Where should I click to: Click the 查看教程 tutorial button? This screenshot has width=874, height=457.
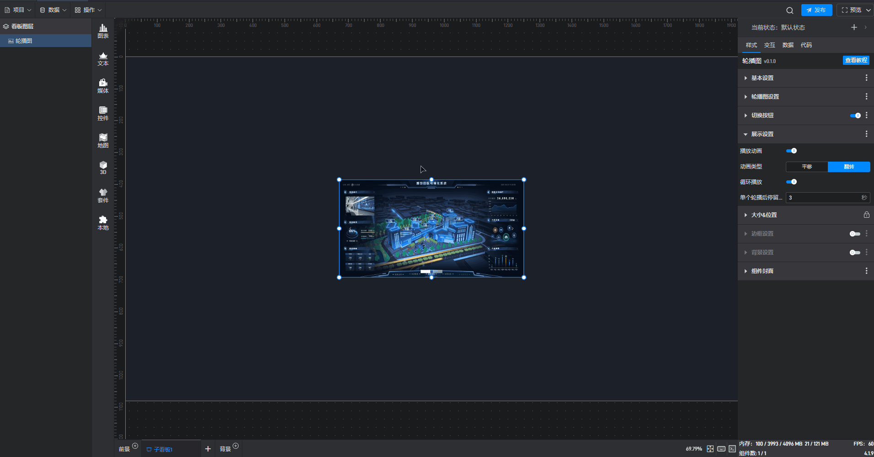click(x=856, y=60)
